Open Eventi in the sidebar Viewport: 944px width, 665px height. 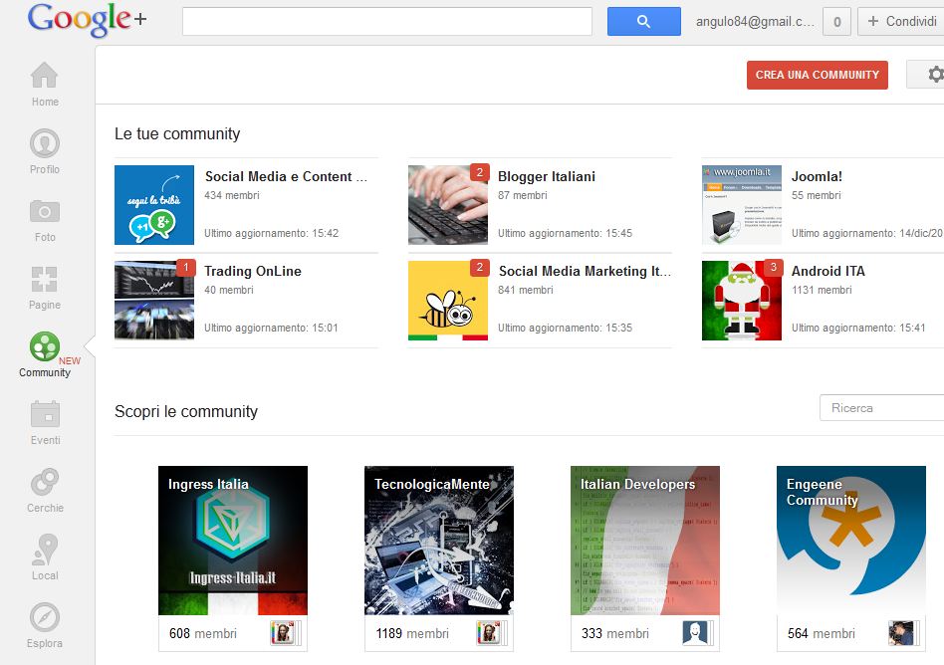(45, 423)
